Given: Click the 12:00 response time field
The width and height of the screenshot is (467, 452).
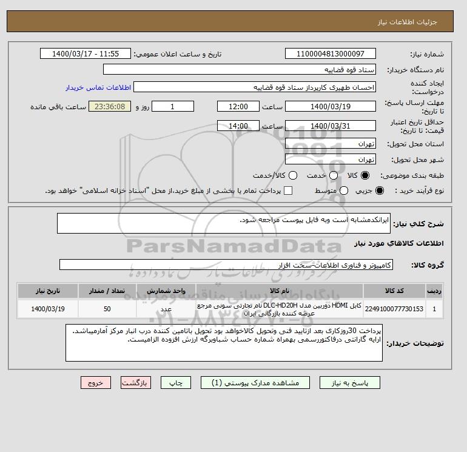Looking at the screenshot, I should click(238, 106).
